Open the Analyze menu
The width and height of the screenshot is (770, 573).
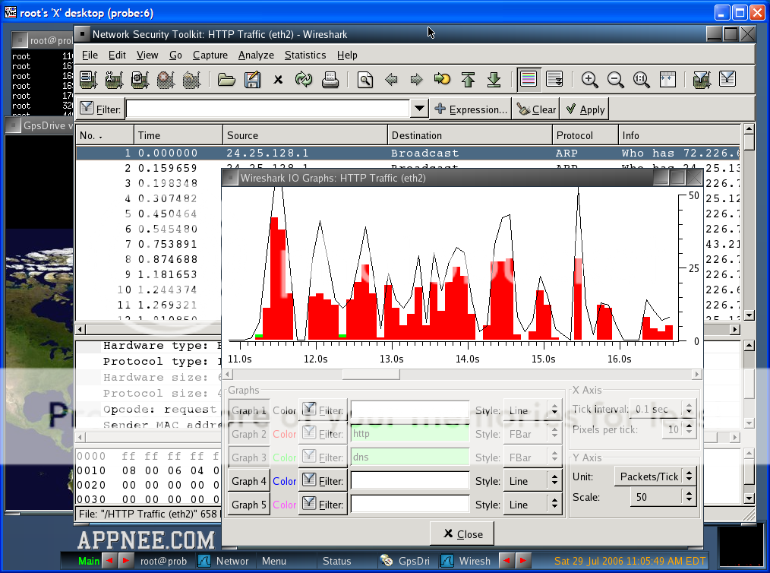pos(256,55)
